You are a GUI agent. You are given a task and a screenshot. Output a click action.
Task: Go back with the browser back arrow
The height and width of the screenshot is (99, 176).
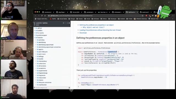click(x=35, y=16)
